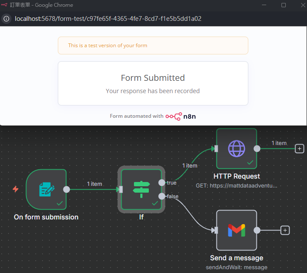Image resolution: width=307 pixels, height=273 pixels.
Task: Click "This is a test version" banner text
Action: (x=108, y=45)
